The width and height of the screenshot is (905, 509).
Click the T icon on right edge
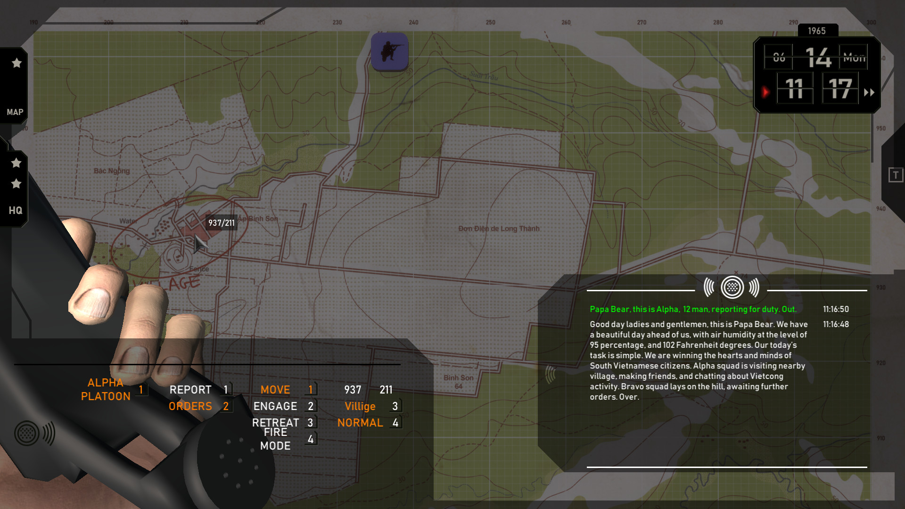click(x=896, y=175)
